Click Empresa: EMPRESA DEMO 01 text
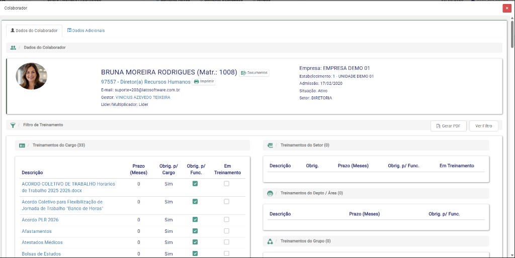Image resolution: width=515 pixels, height=258 pixels. pos(334,68)
